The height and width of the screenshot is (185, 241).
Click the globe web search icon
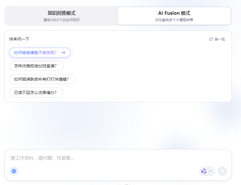[14, 171]
